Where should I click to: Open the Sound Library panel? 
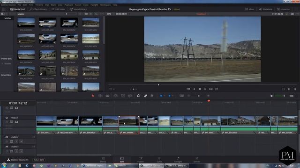point(78,9)
